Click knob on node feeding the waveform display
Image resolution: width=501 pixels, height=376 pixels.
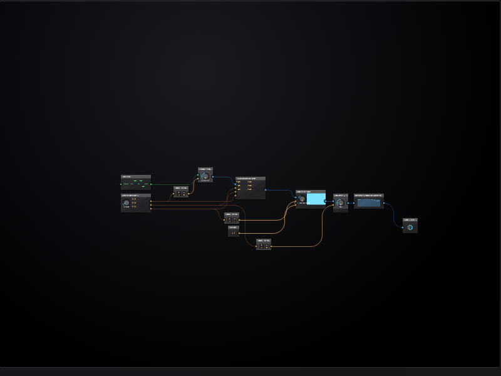coord(340,203)
